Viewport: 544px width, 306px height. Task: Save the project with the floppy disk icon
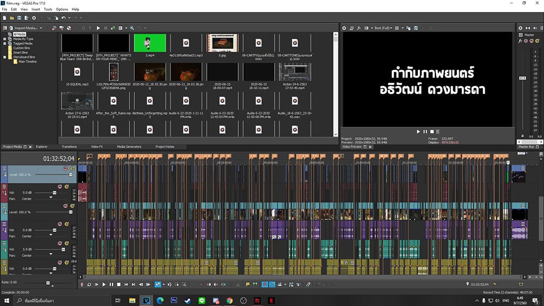coord(19,18)
